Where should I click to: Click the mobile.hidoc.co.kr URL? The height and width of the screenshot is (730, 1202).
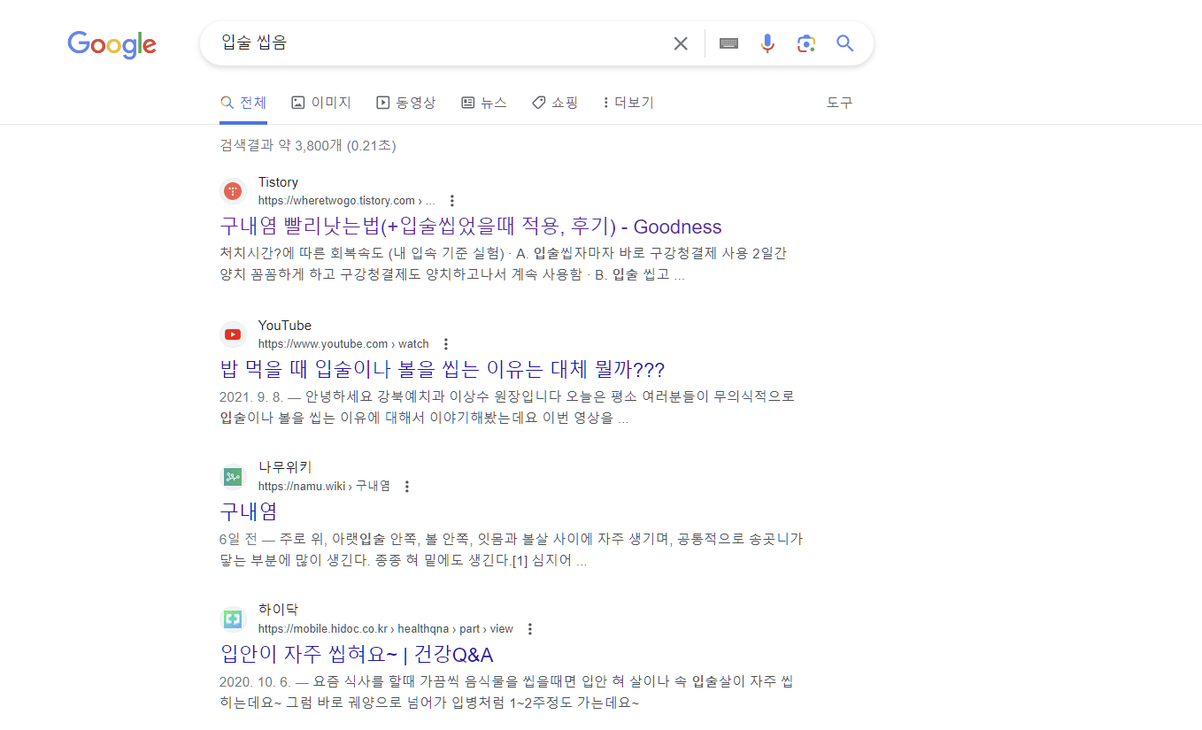[386, 629]
